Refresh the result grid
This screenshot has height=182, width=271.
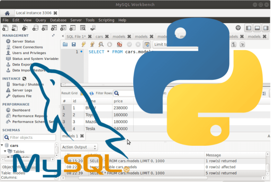pos(91,93)
